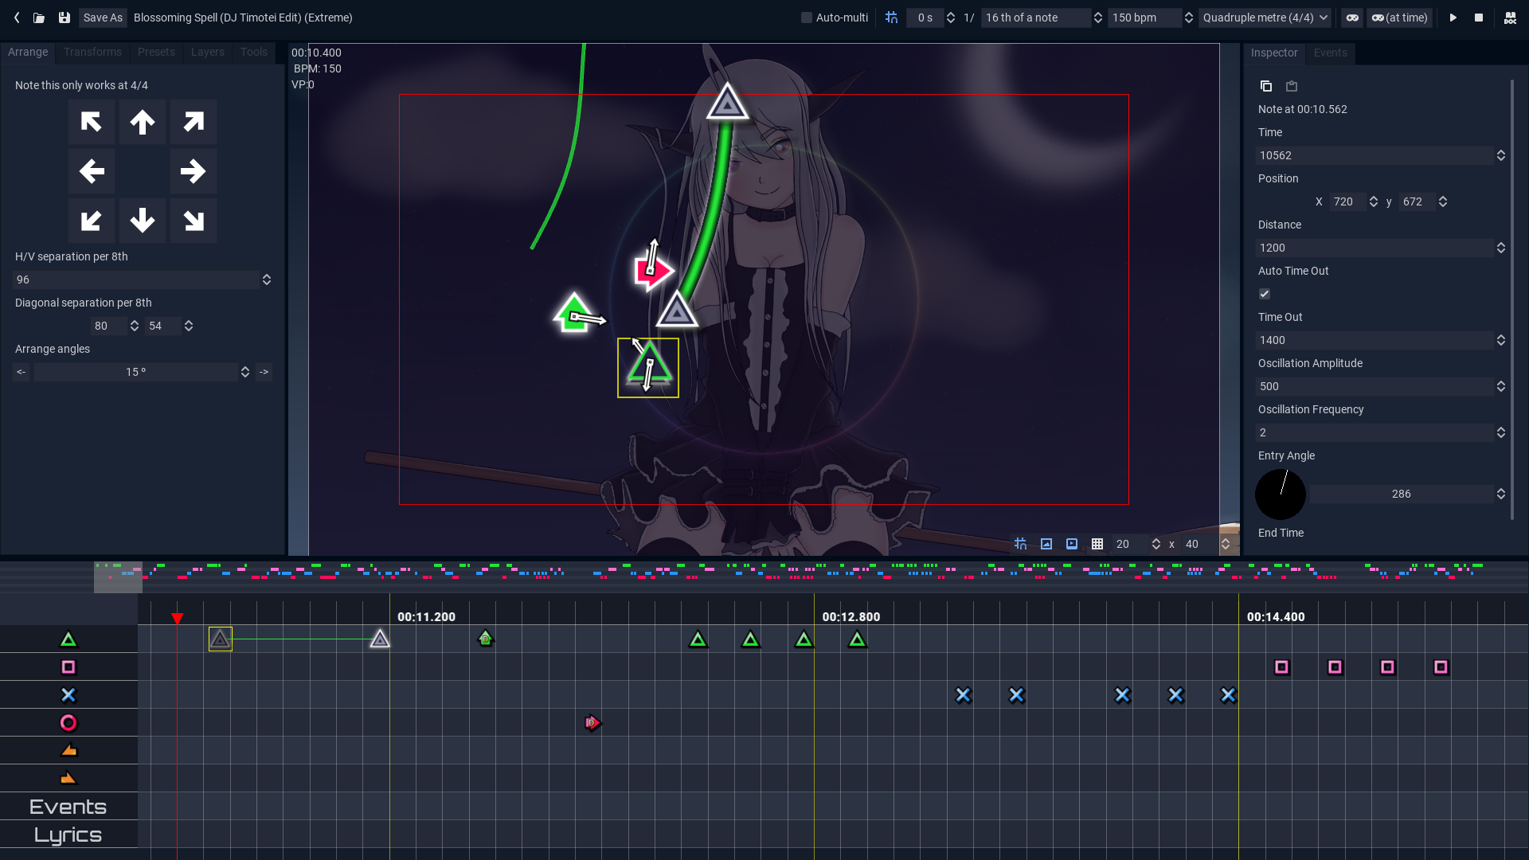The width and height of the screenshot is (1529, 860).
Task: Click Position X field 720
Action: pyautogui.click(x=1347, y=201)
